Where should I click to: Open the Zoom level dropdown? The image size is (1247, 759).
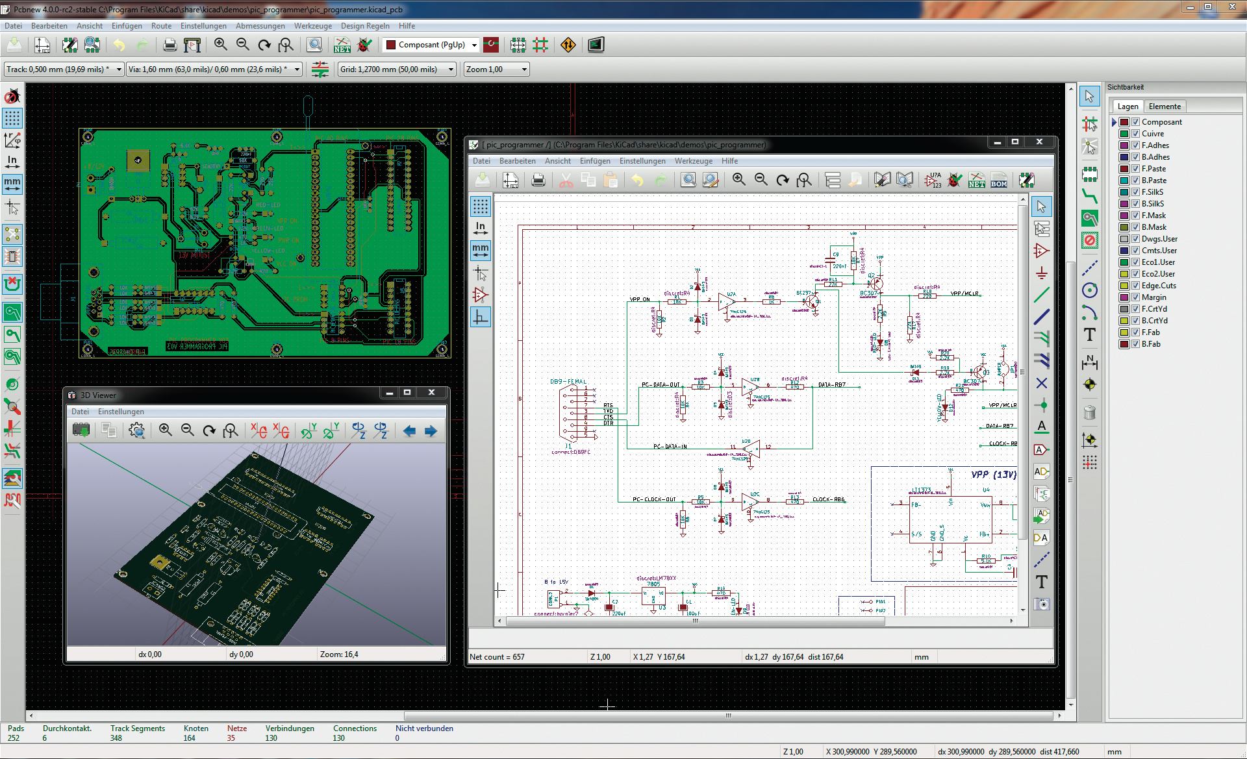pos(524,69)
